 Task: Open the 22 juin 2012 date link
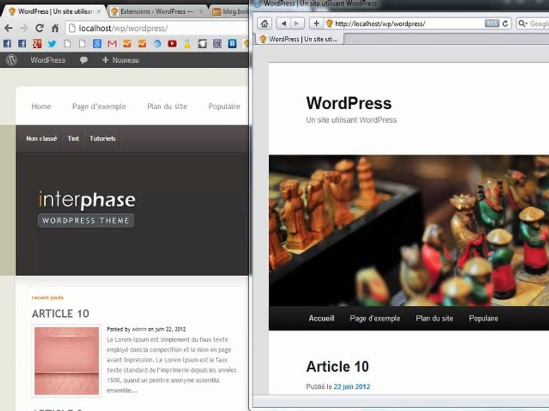pyautogui.click(x=352, y=387)
